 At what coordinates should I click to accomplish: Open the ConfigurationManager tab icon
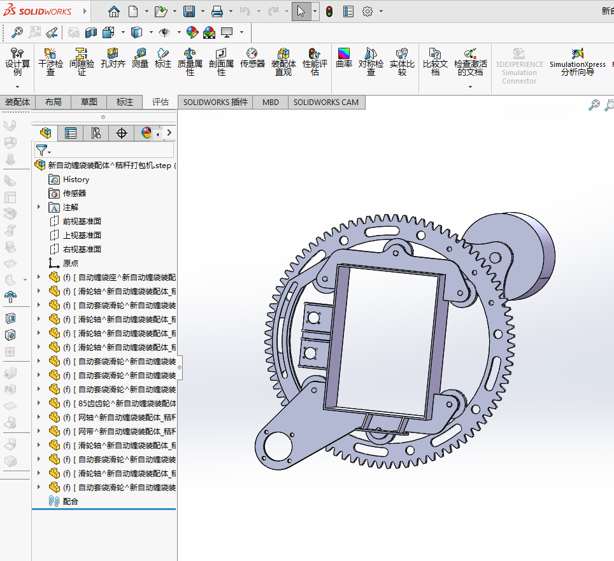(x=96, y=133)
